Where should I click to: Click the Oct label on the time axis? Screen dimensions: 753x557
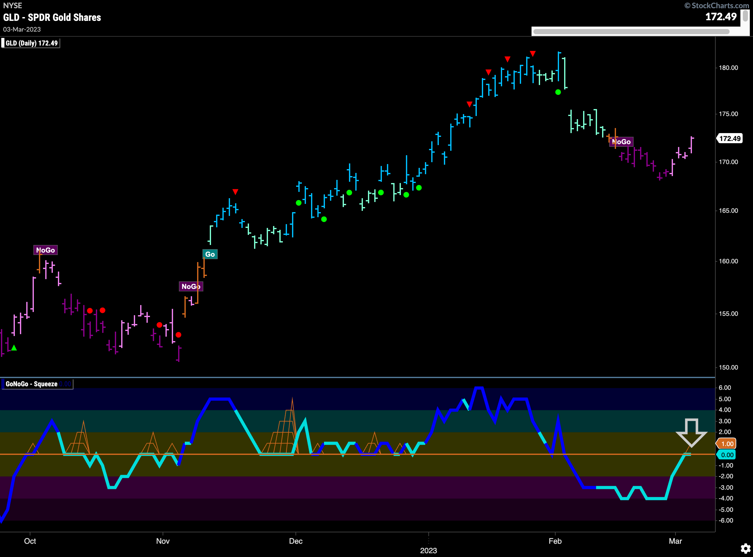[30, 541]
